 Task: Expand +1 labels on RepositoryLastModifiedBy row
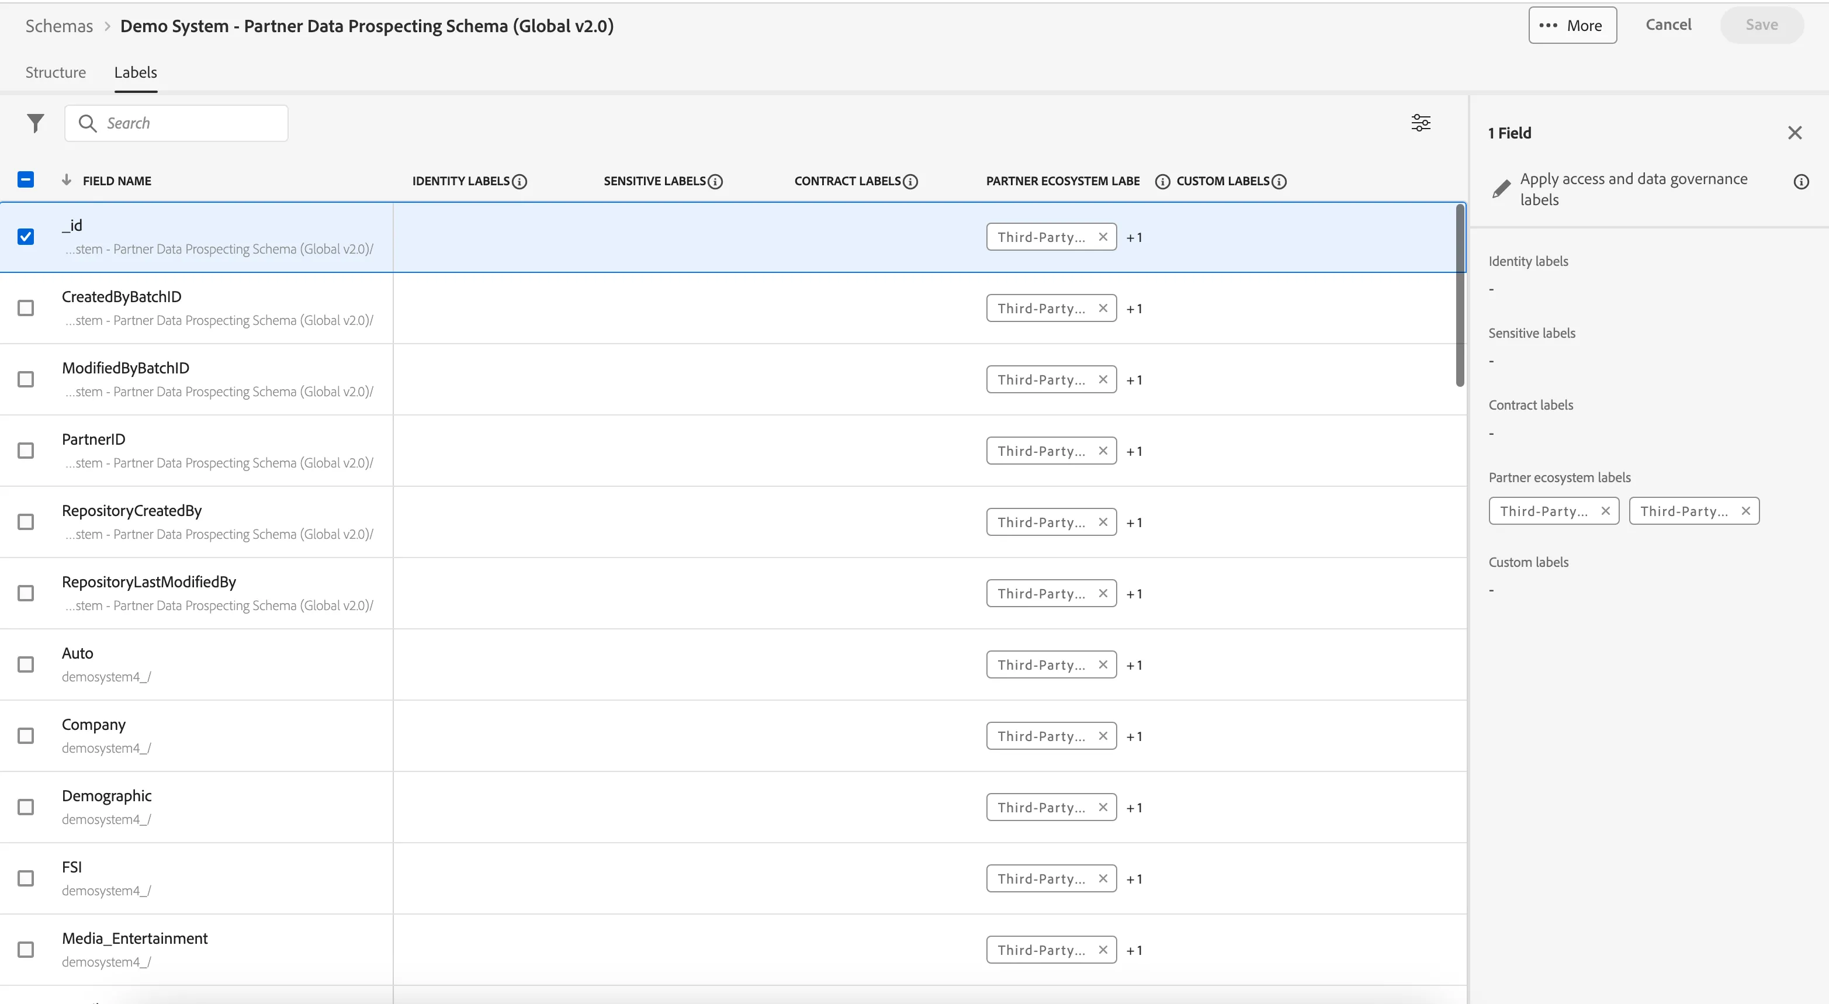tap(1135, 594)
